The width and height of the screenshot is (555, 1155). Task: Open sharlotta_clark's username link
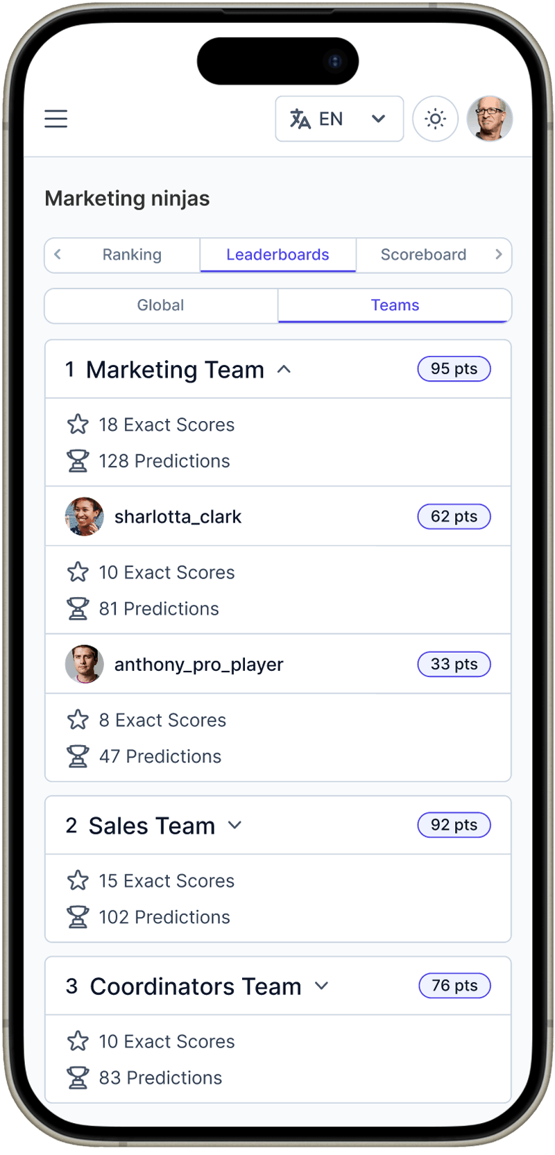178,516
